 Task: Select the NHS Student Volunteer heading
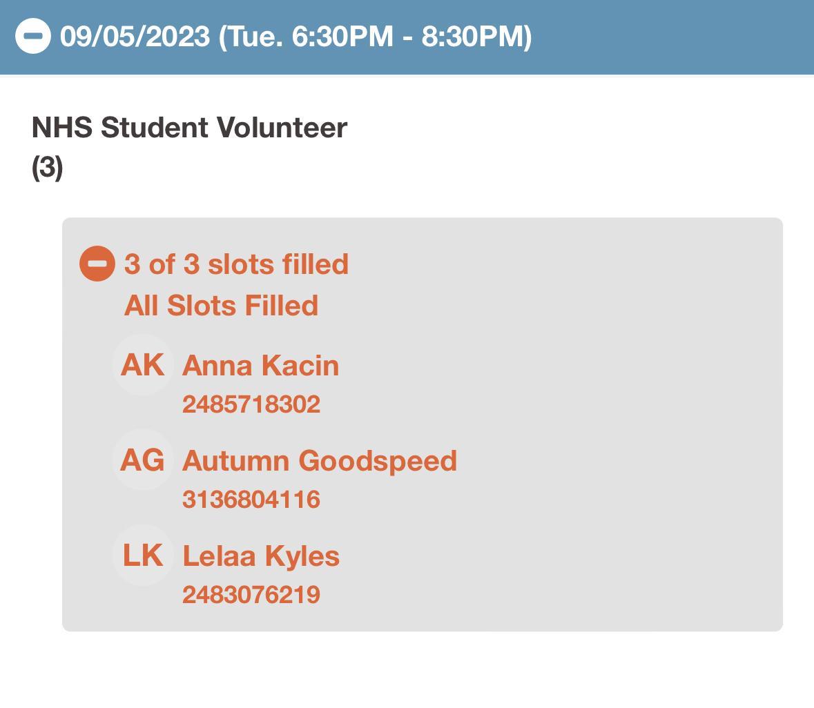coord(189,128)
